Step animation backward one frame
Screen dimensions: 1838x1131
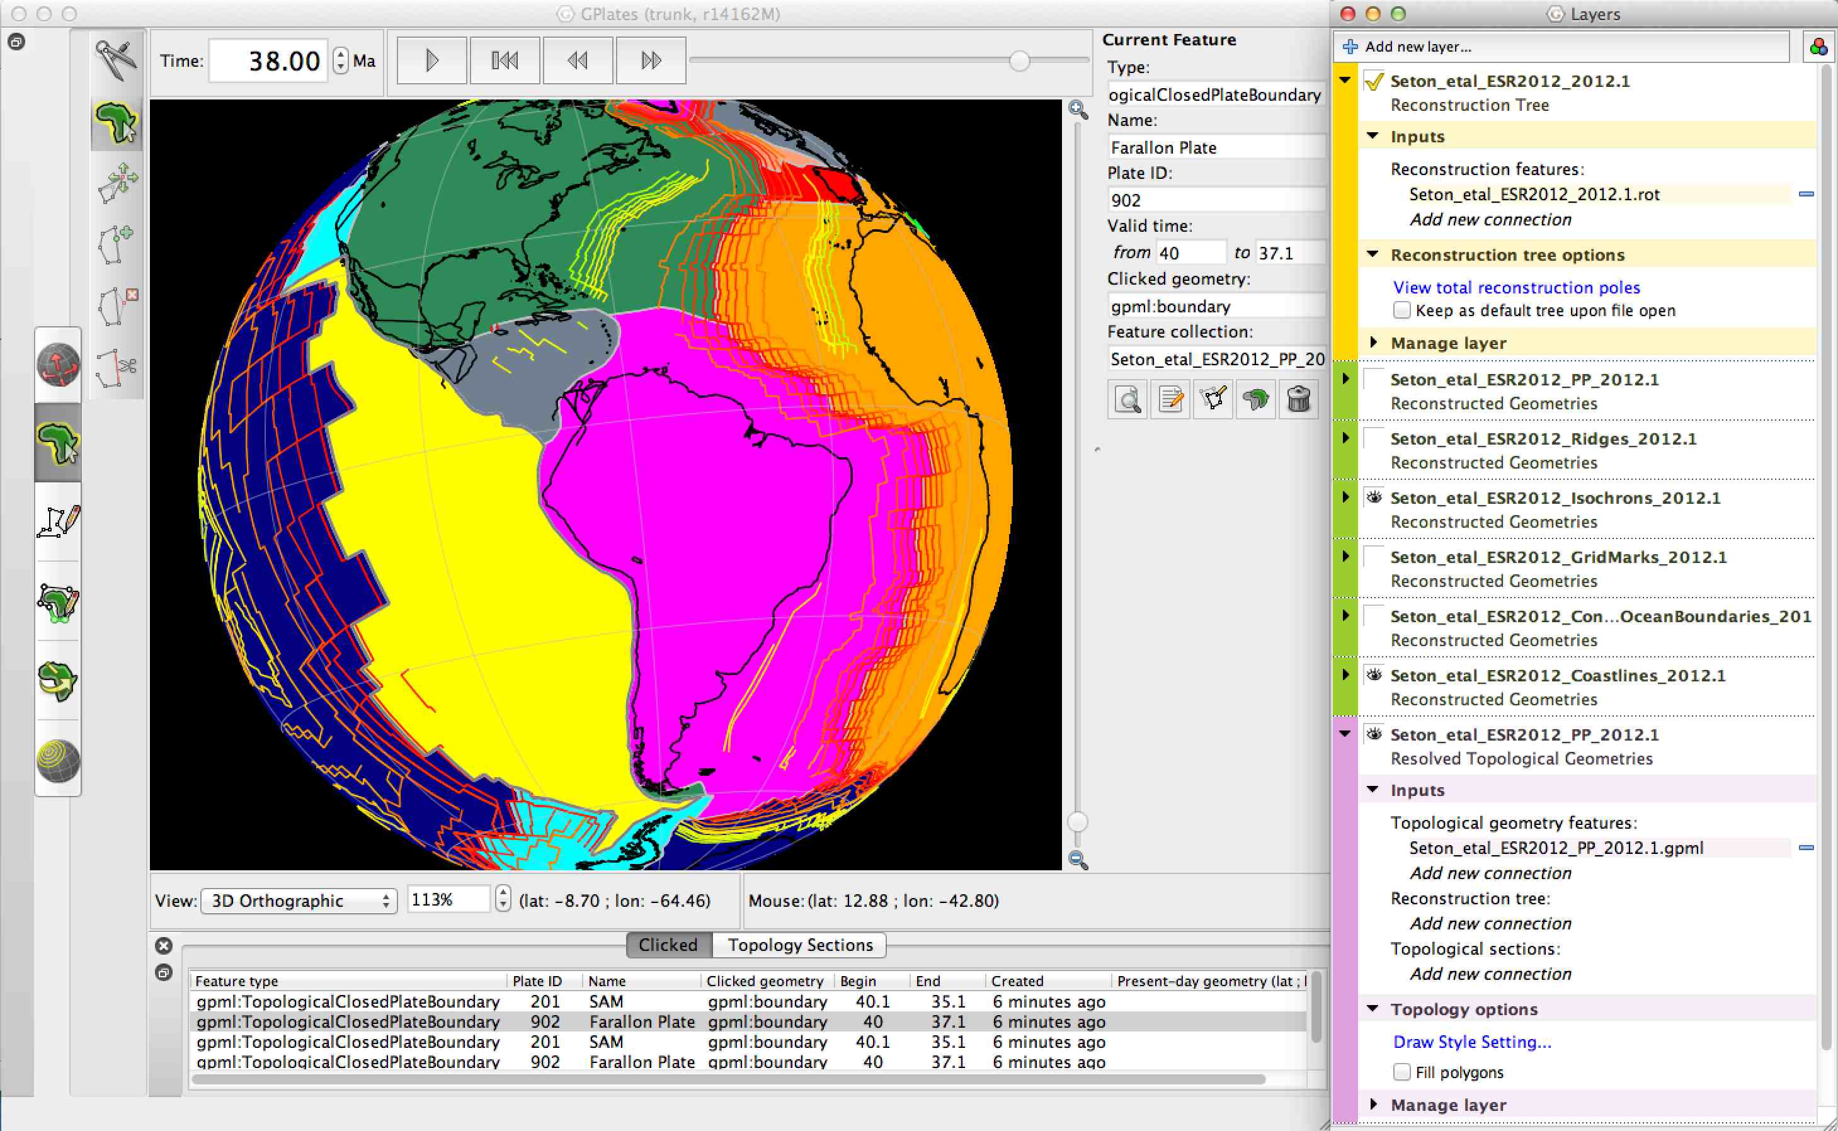(578, 60)
